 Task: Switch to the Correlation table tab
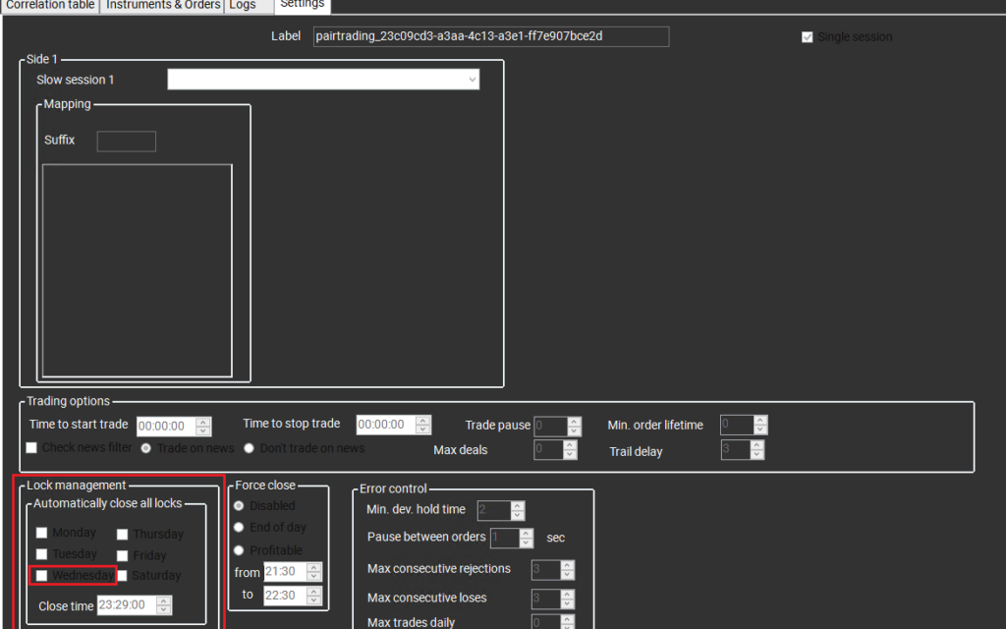(x=49, y=6)
